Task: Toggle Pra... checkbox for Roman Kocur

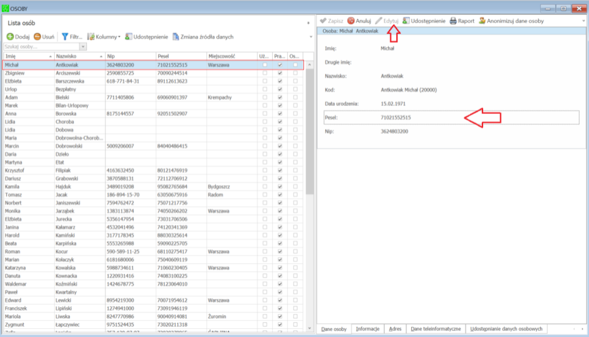Action: (x=280, y=252)
